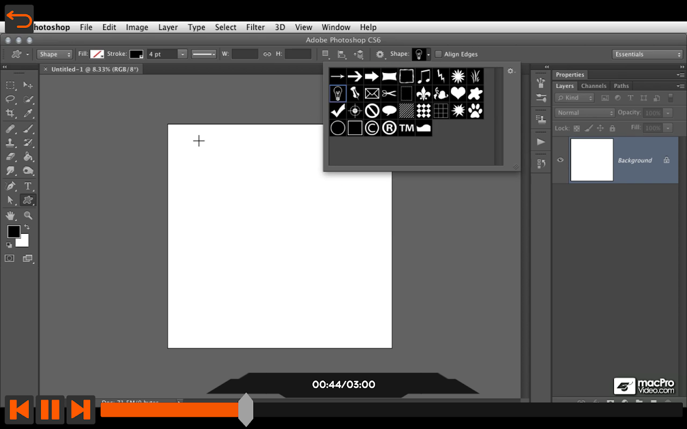Expand the Normal blend mode dropdown
Screen dimensions: 687x429
coord(584,113)
